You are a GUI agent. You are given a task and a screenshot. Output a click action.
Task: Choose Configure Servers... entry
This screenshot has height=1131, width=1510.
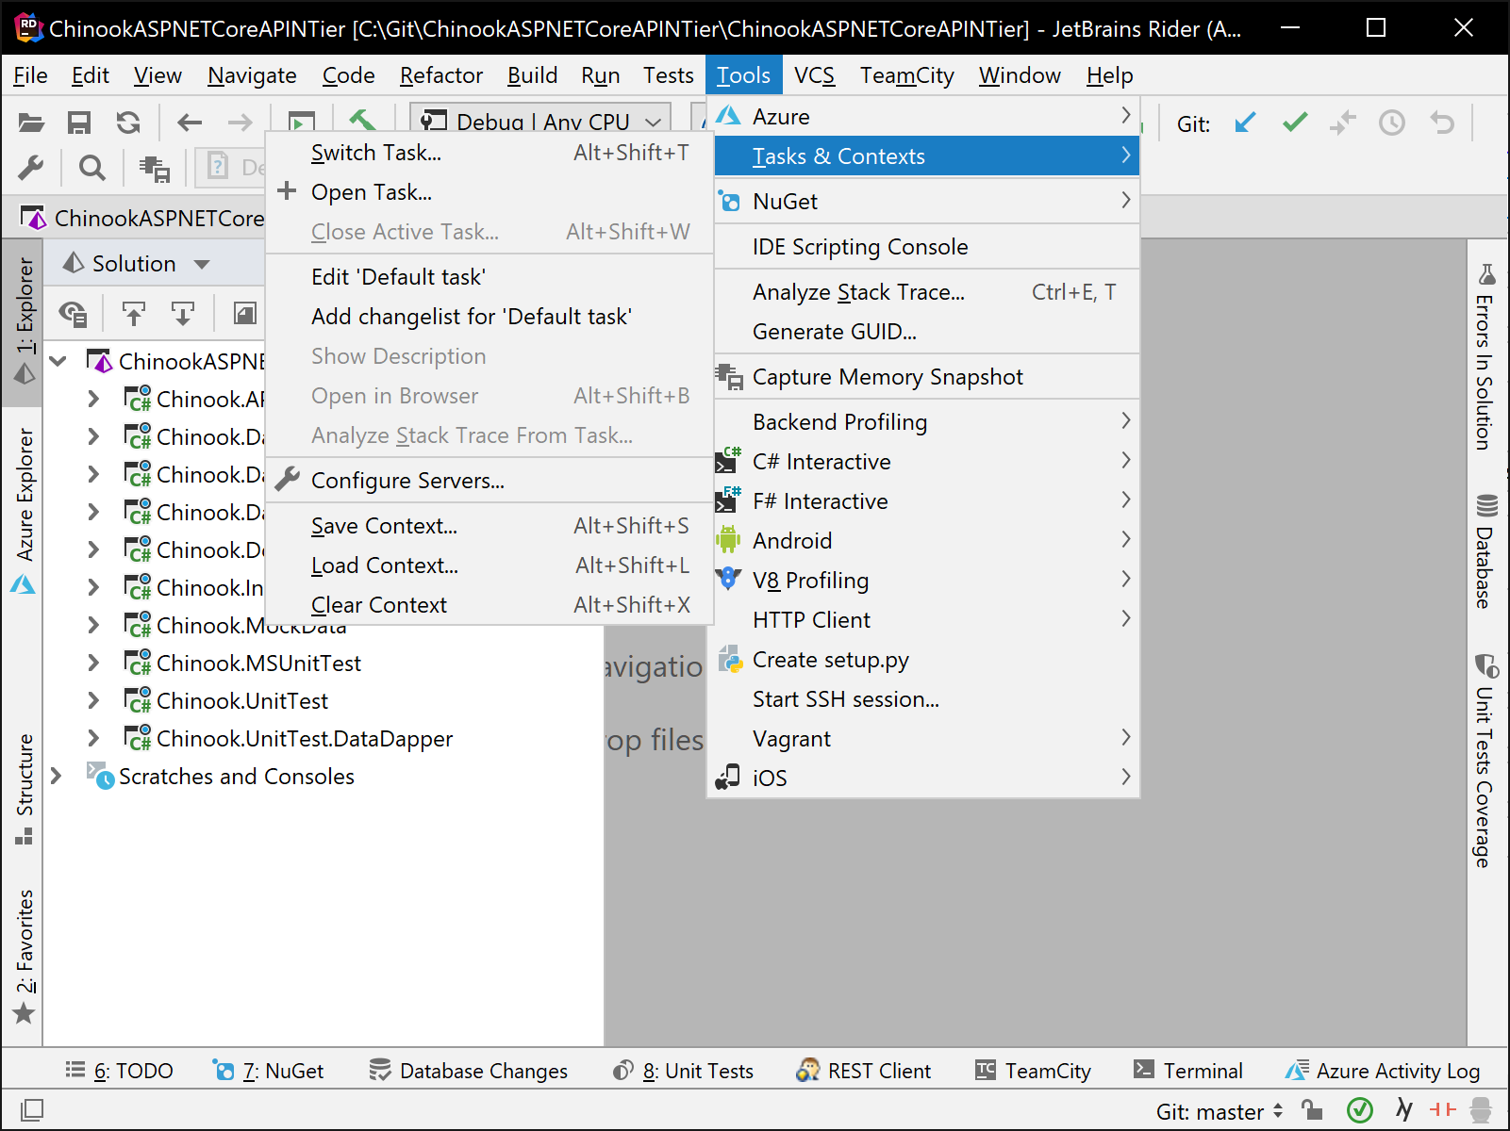pyautogui.click(x=490, y=480)
